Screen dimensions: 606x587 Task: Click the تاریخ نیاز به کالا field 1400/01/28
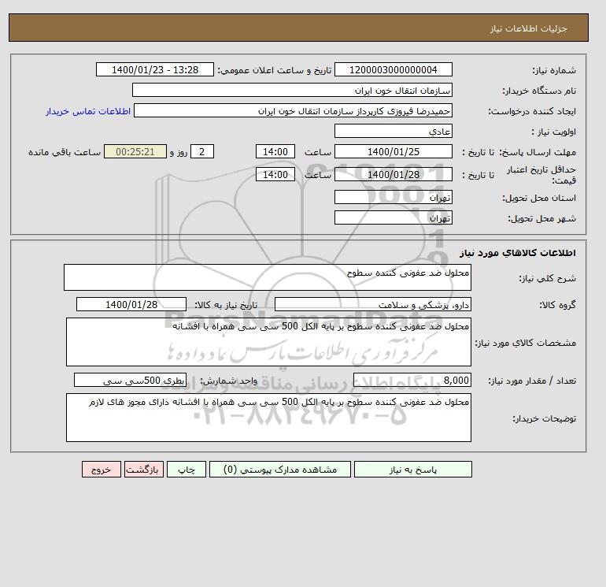click(x=131, y=304)
